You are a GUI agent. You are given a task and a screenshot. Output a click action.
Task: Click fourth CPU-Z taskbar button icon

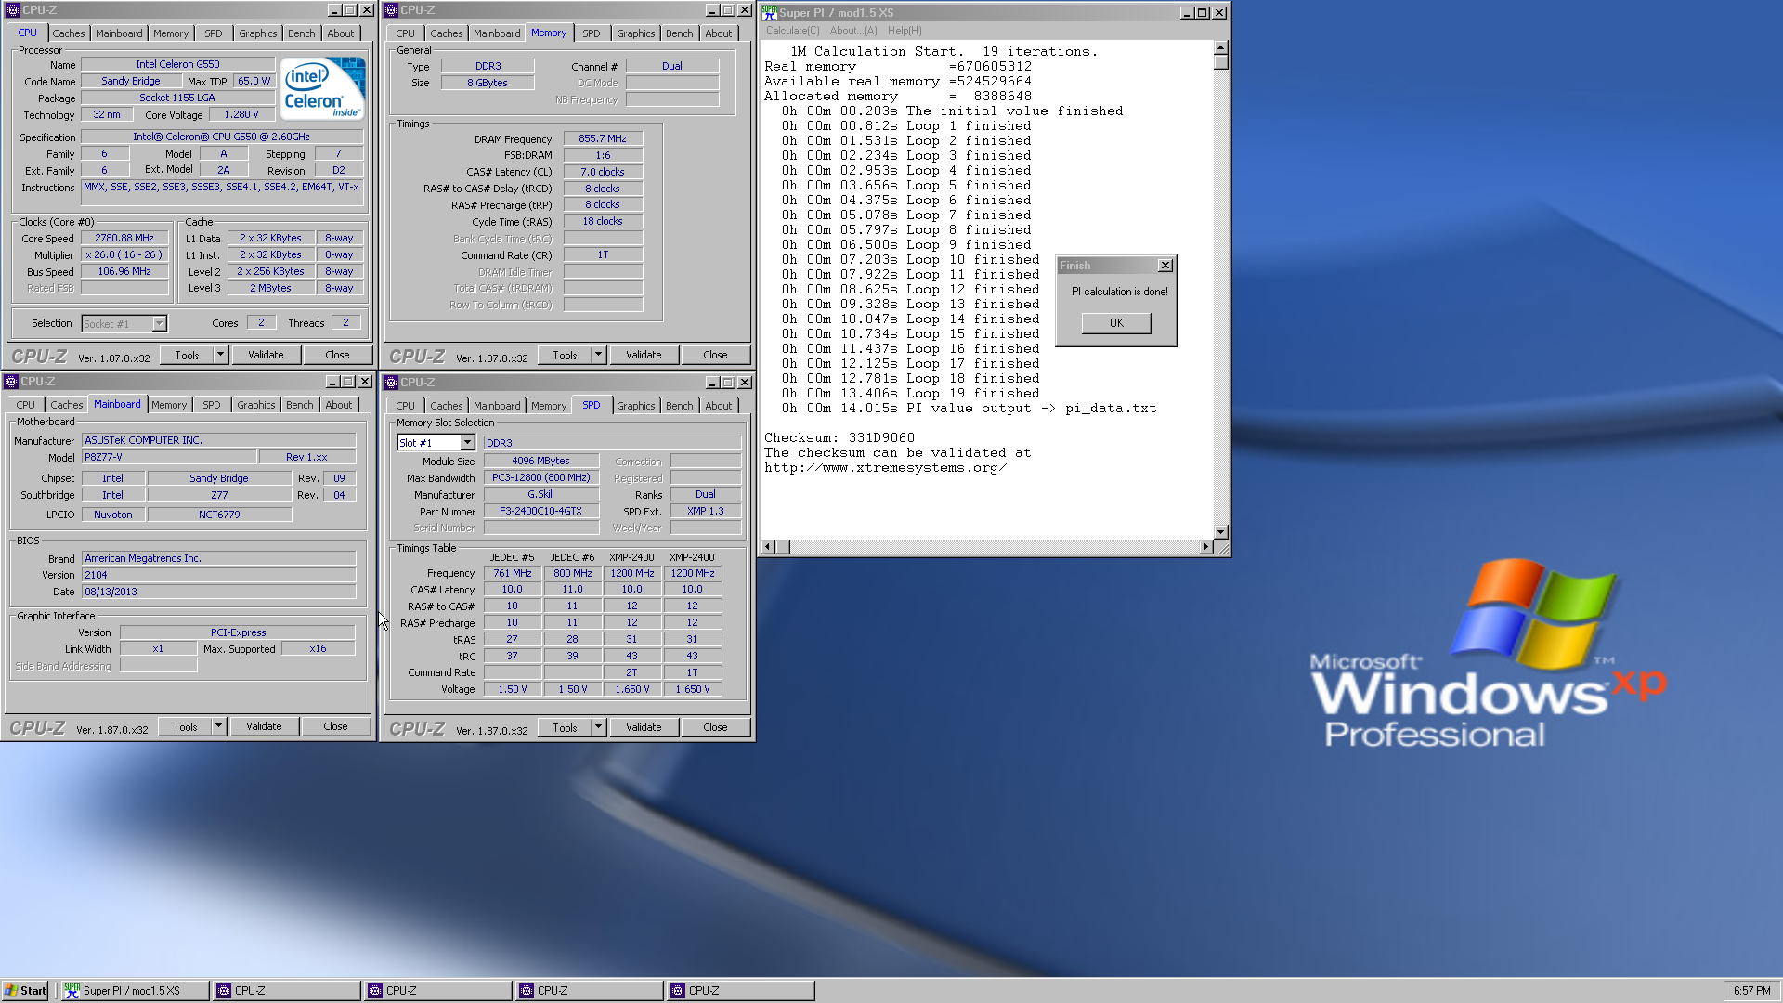[x=677, y=991]
